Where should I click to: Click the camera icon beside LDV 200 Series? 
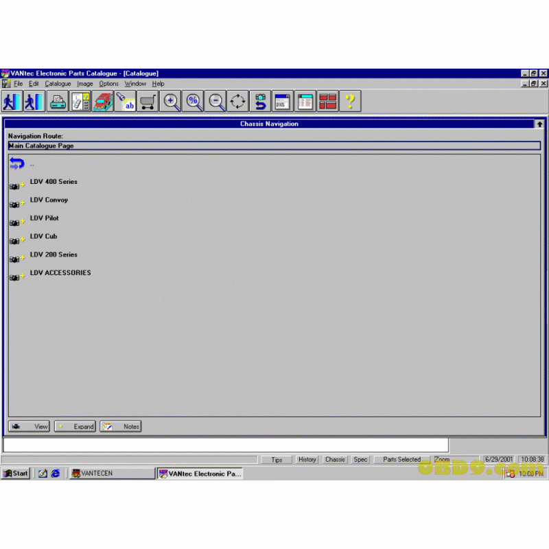[14, 259]
